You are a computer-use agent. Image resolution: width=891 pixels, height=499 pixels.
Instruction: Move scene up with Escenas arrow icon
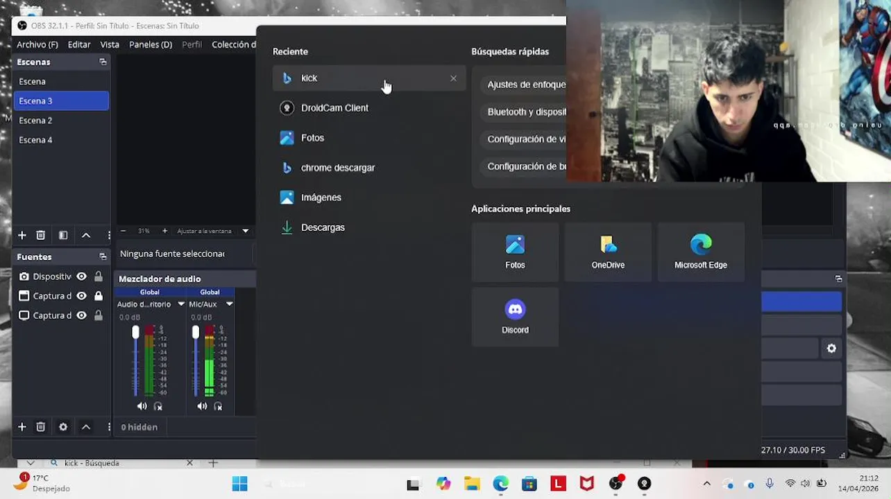(86, 235)
